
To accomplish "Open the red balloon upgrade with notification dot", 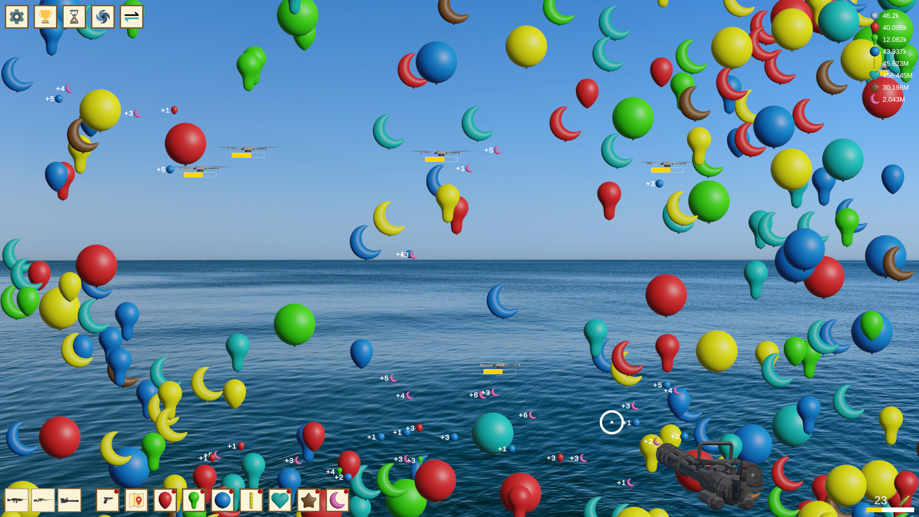I will coord(164,499).
